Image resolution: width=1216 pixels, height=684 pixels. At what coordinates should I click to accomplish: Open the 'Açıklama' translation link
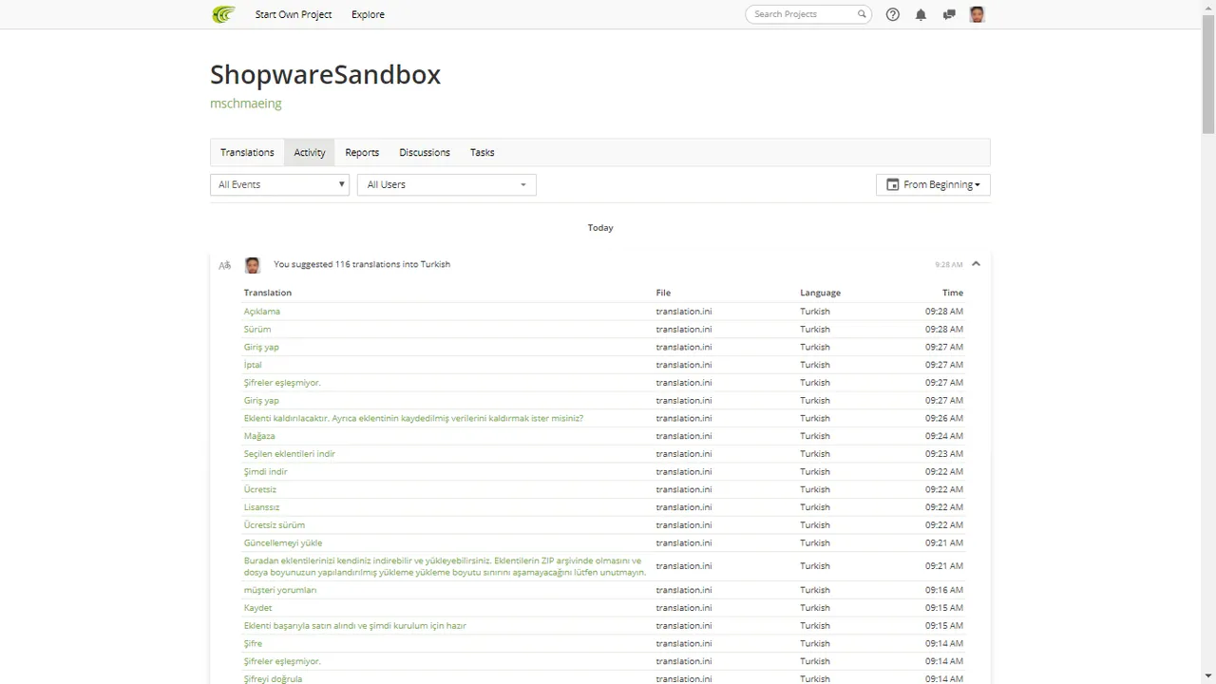[262, 311]
